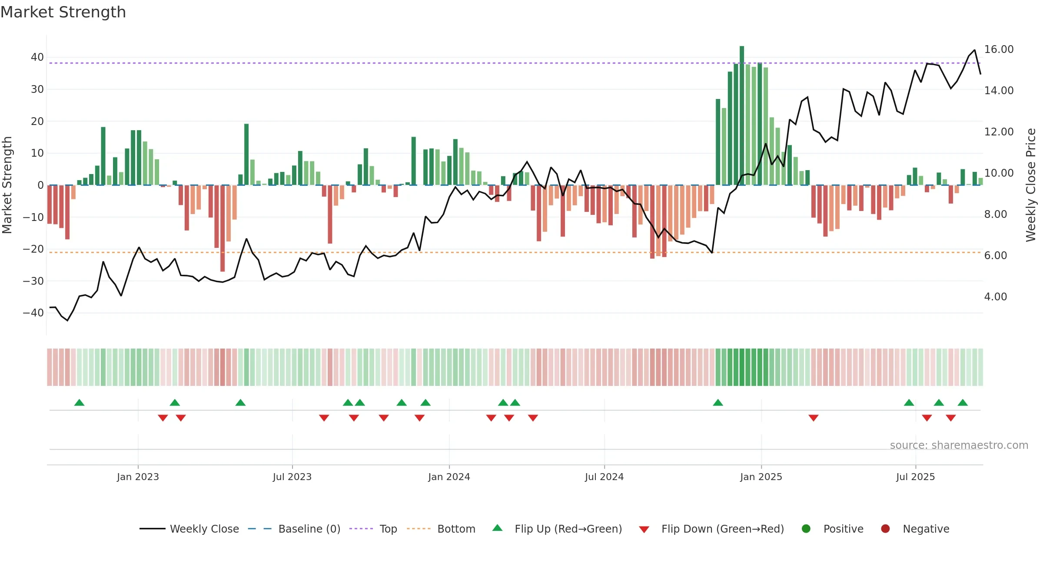
Task: Click the dark red Negative legend dot
Action: pyautogui.click(x=885, y=529)
